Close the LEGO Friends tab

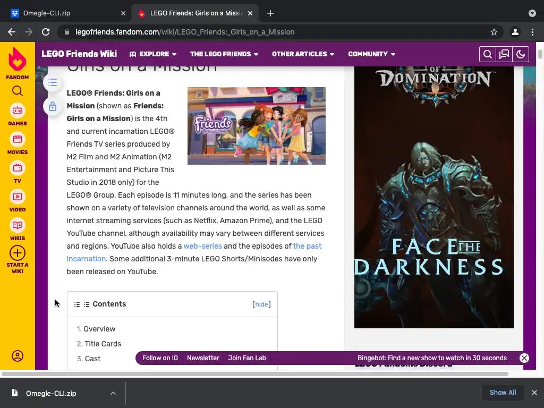coord(250,13)
